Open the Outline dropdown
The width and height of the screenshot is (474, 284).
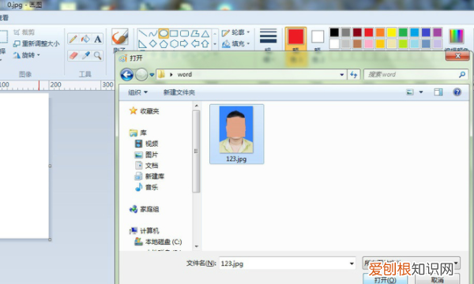click(x=235, y=32)
